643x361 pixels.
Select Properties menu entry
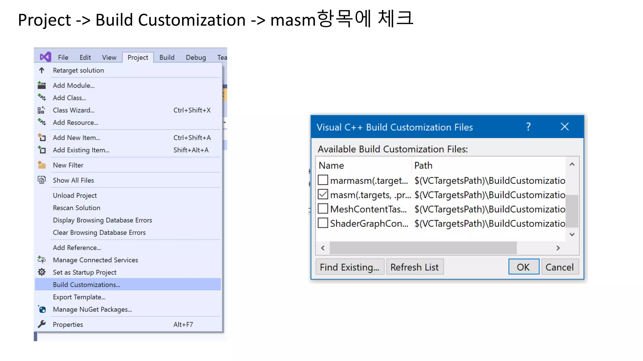pos(128,325)
